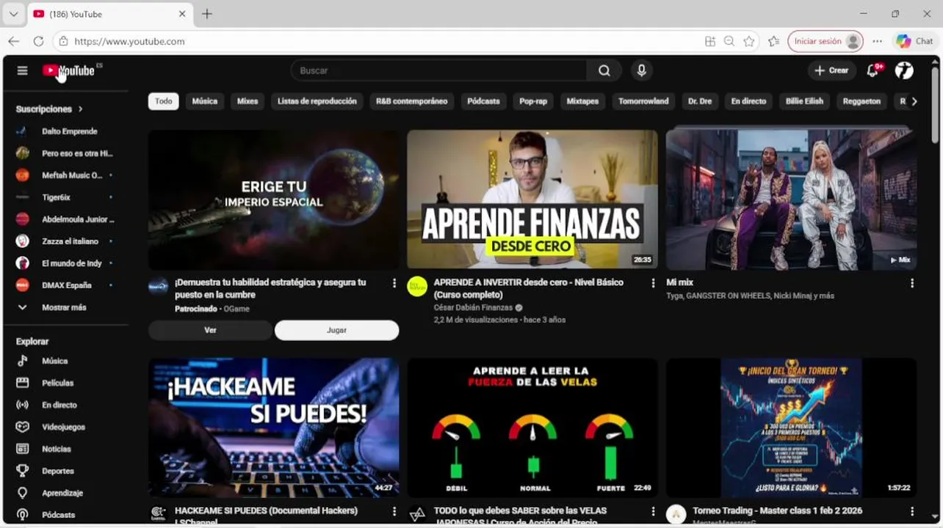Close the YouTube browser tab
Screen dimensions: 943x528
click(182, 14)
